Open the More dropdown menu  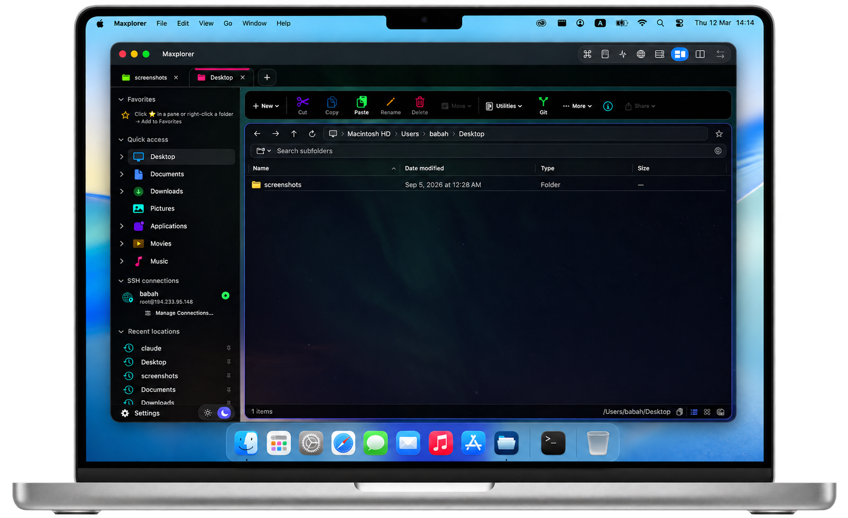pos(577,106)
